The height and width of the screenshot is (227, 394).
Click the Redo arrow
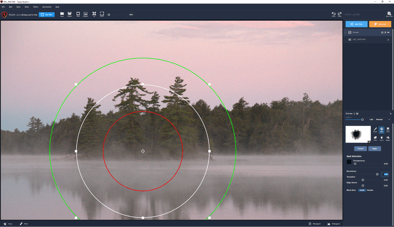339,14
